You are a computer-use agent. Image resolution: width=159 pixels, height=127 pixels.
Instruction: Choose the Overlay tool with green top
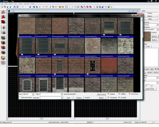pos(3,52)
